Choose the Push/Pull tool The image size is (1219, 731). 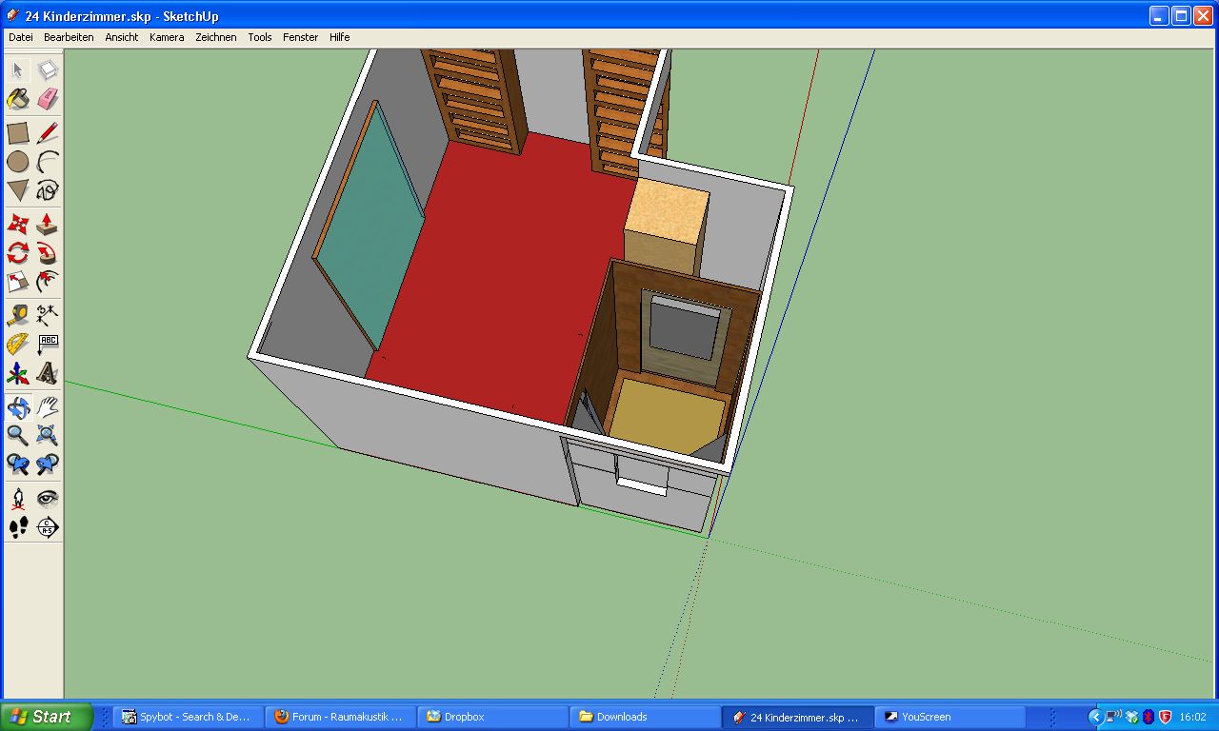coord(48,225)
